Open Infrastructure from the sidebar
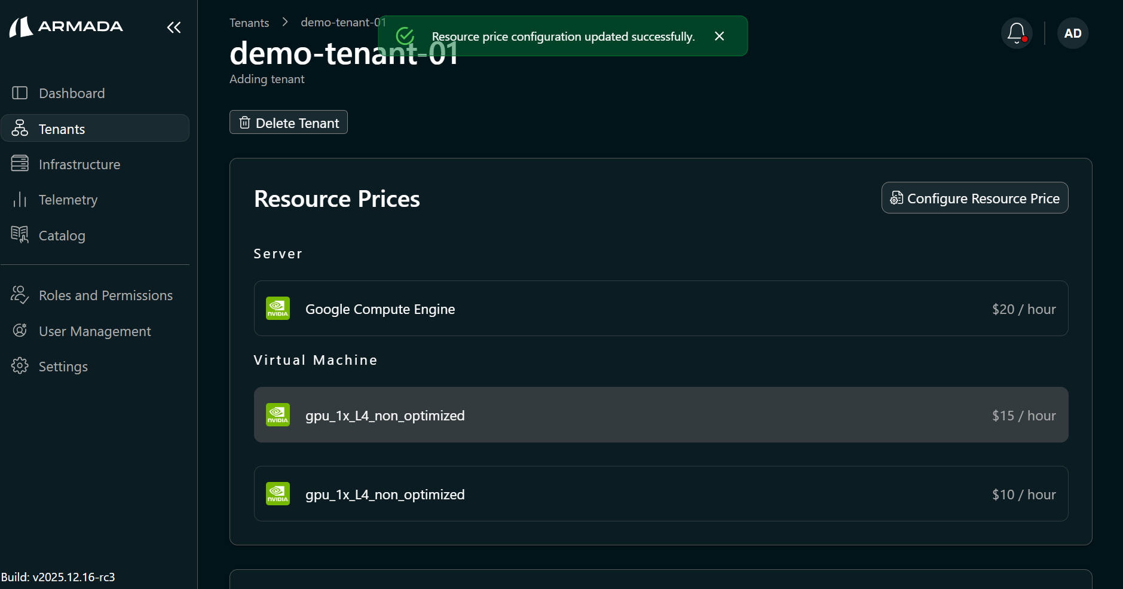Viewport: 1123px width, 589px height. click(79, 164)
